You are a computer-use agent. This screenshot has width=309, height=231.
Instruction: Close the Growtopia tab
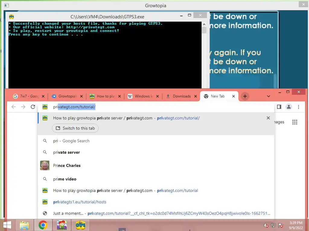(81, 96)
